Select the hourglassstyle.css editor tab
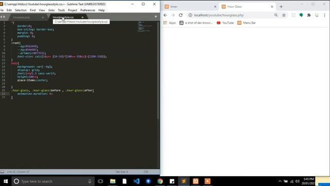The height and width of the screenshot is (186, 330). (63, 17)
